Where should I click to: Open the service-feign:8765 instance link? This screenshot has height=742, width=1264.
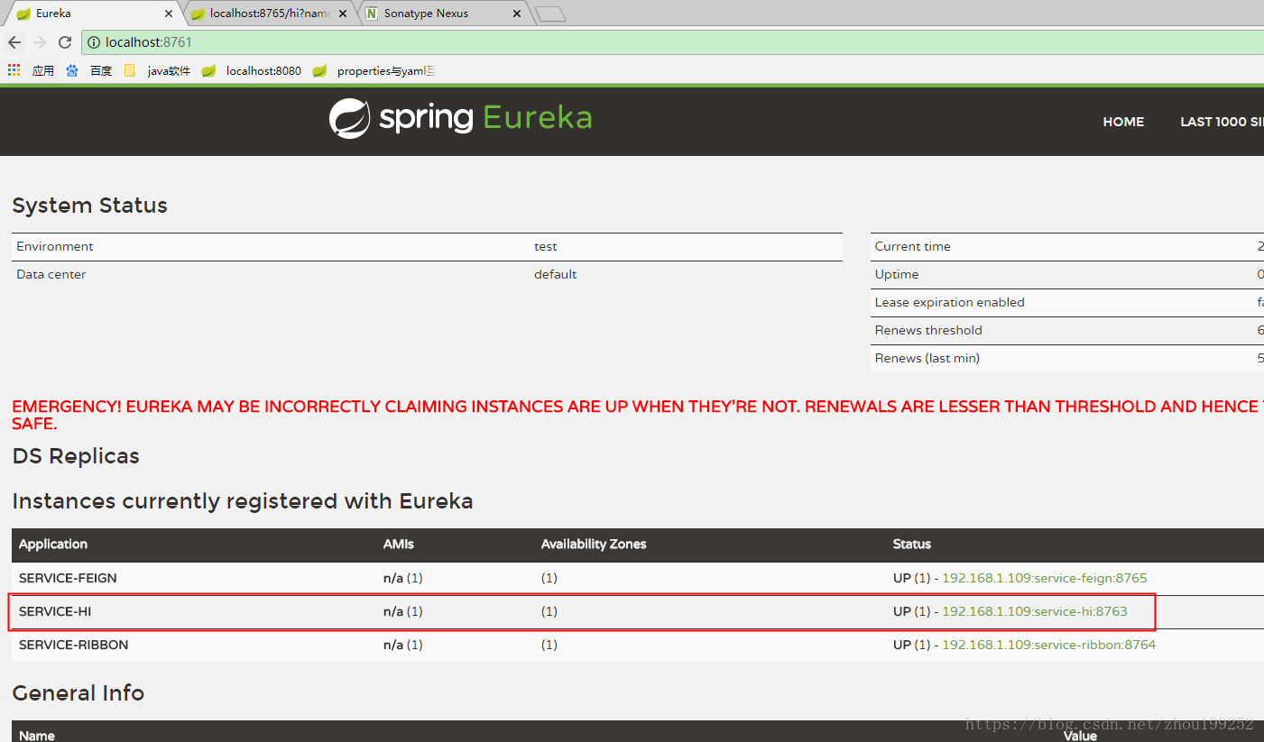1045,578
